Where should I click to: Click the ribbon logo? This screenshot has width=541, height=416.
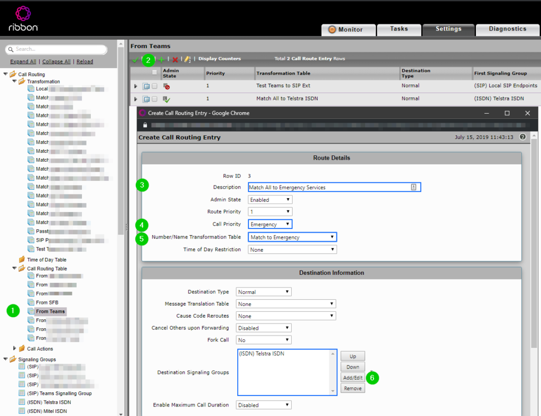(x=23, y=19)
